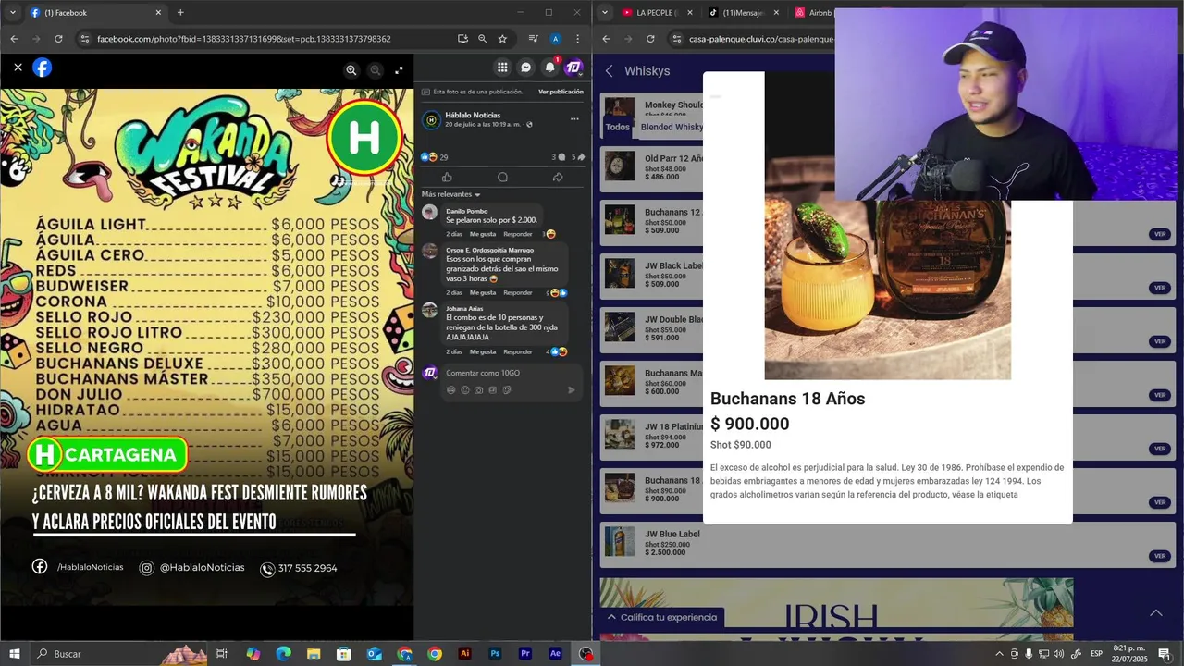Click Me gusta on Danilo Pombo's comment
This screenshot has height=666, width=1184.
pyautogui.click(x=483, y=234)
